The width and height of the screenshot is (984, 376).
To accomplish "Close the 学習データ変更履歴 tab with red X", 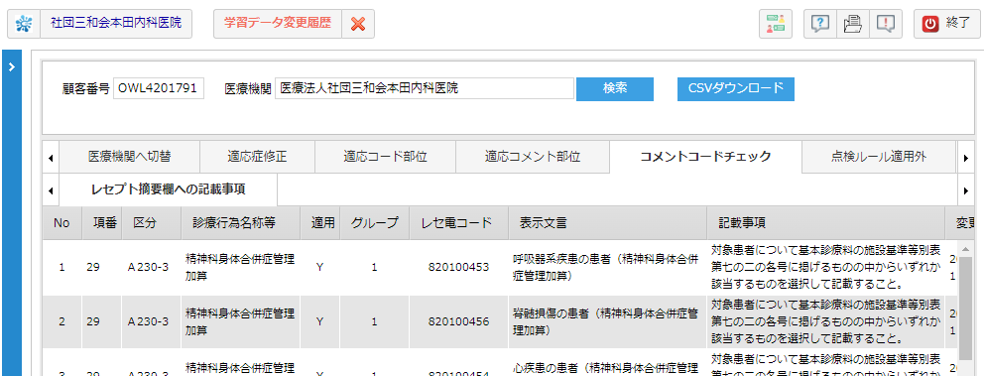I will pyautogui.click(x=358, y=24).
